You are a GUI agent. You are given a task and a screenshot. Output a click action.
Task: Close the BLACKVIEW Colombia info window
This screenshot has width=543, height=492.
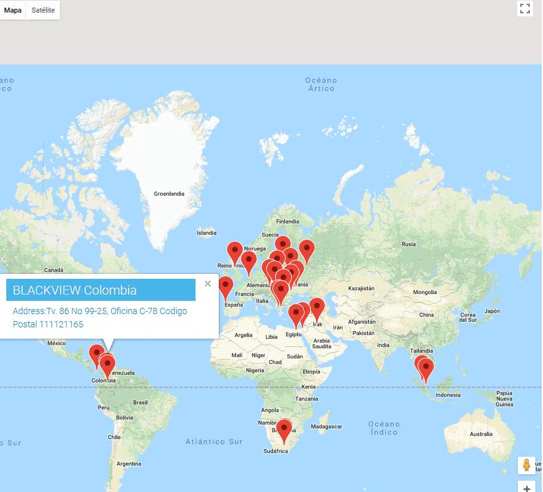pos(207,283)
